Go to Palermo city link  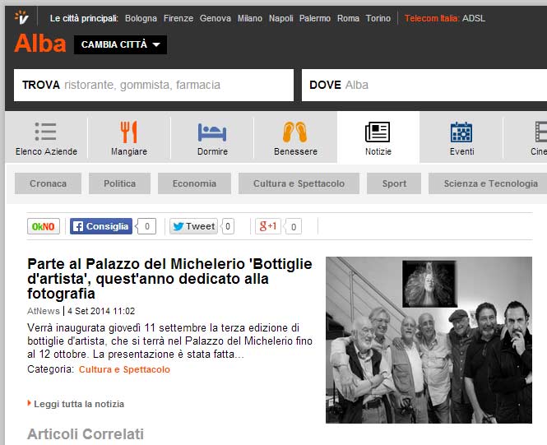pos(315,18)
